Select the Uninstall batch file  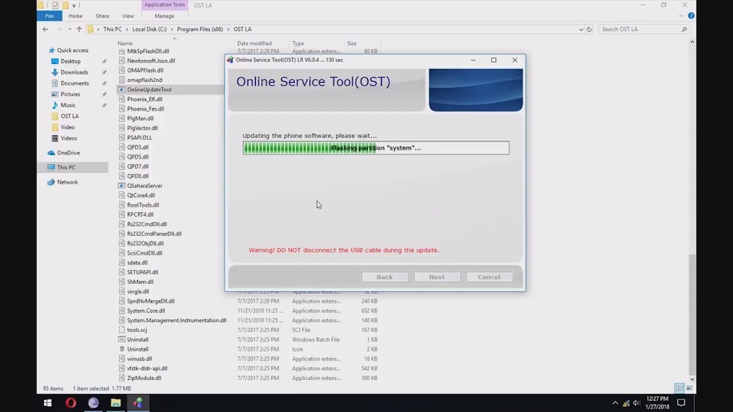[x=137, y=339]
